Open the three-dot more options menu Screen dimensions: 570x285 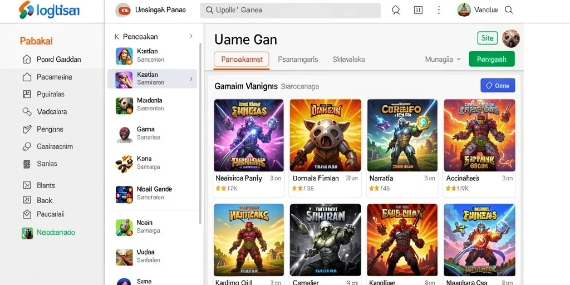(x=439, y=10)
